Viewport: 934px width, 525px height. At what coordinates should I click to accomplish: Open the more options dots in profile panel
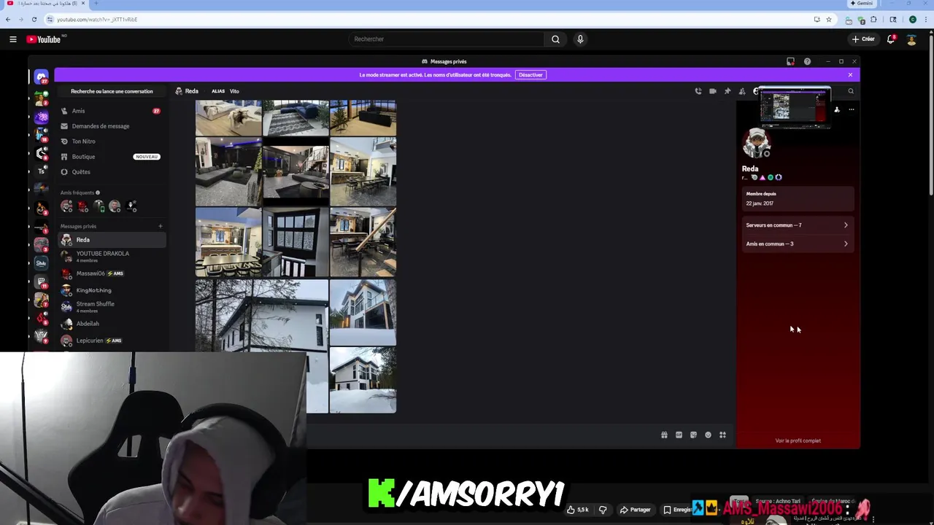tap(851, 110)
